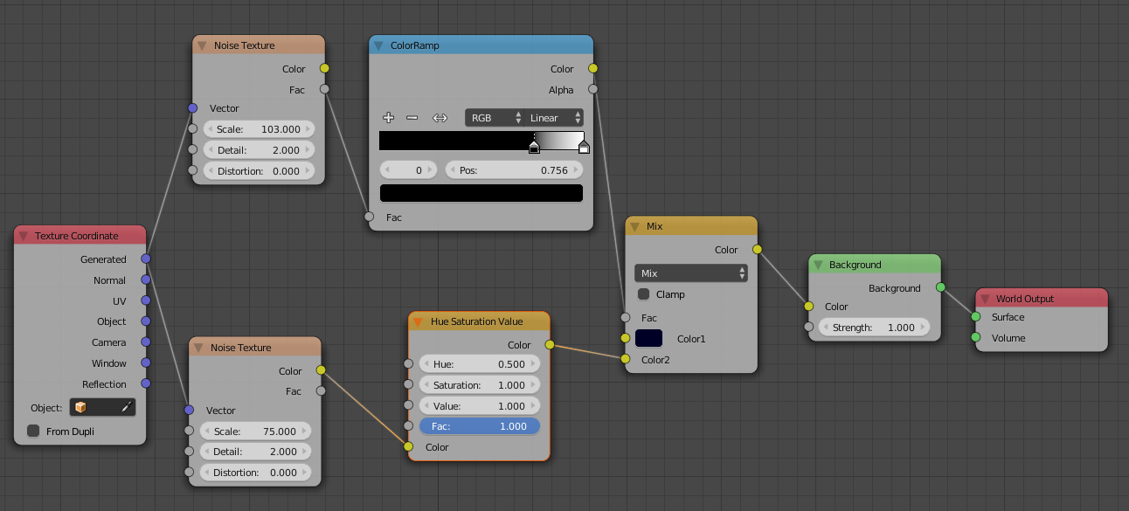This screenshot has width=1129, height=511.
Task: Click the Saturation slider in Hue Saturation Value
Action: (480, 385)
